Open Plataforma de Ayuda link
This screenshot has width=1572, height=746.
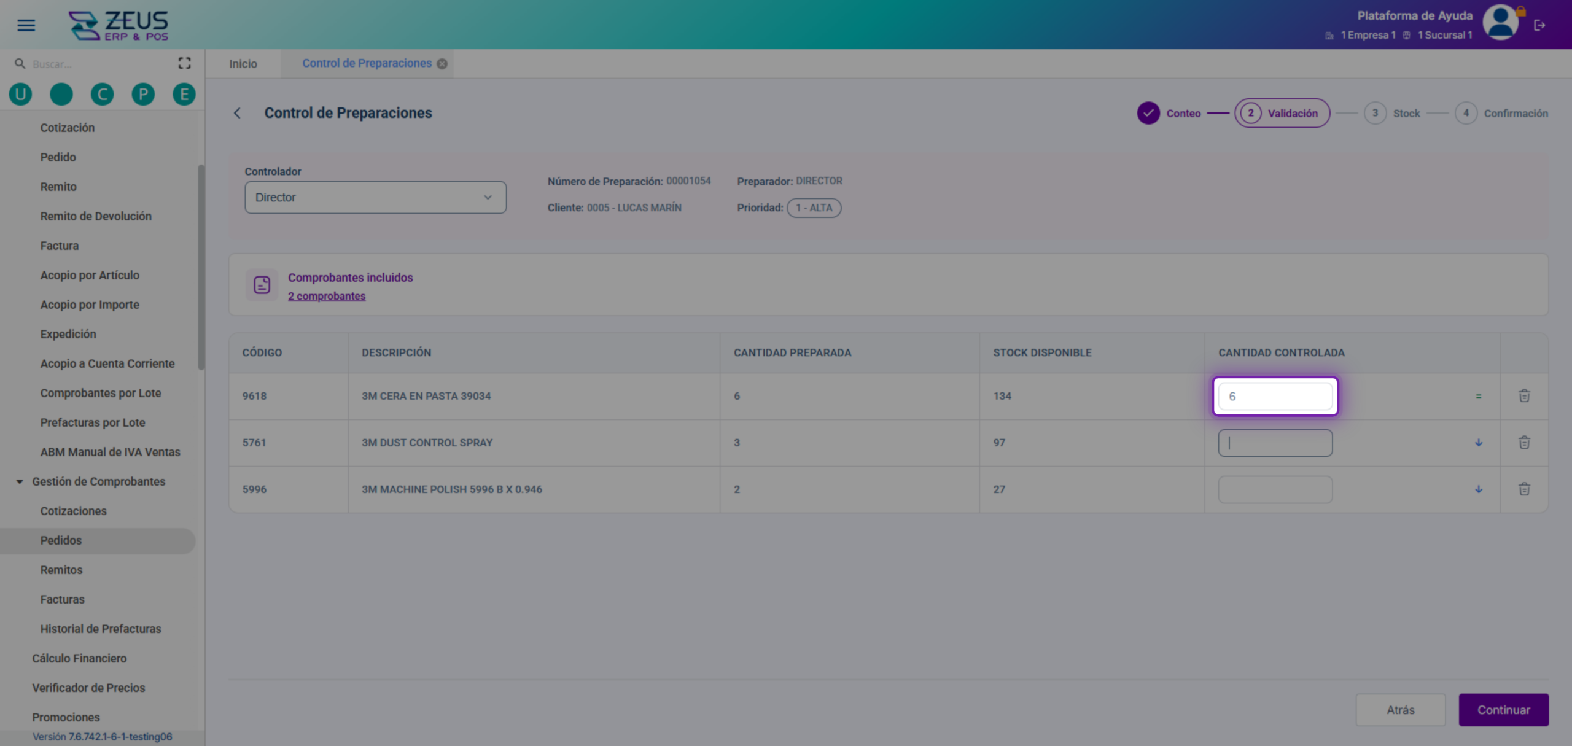[x=1415, y=15]
